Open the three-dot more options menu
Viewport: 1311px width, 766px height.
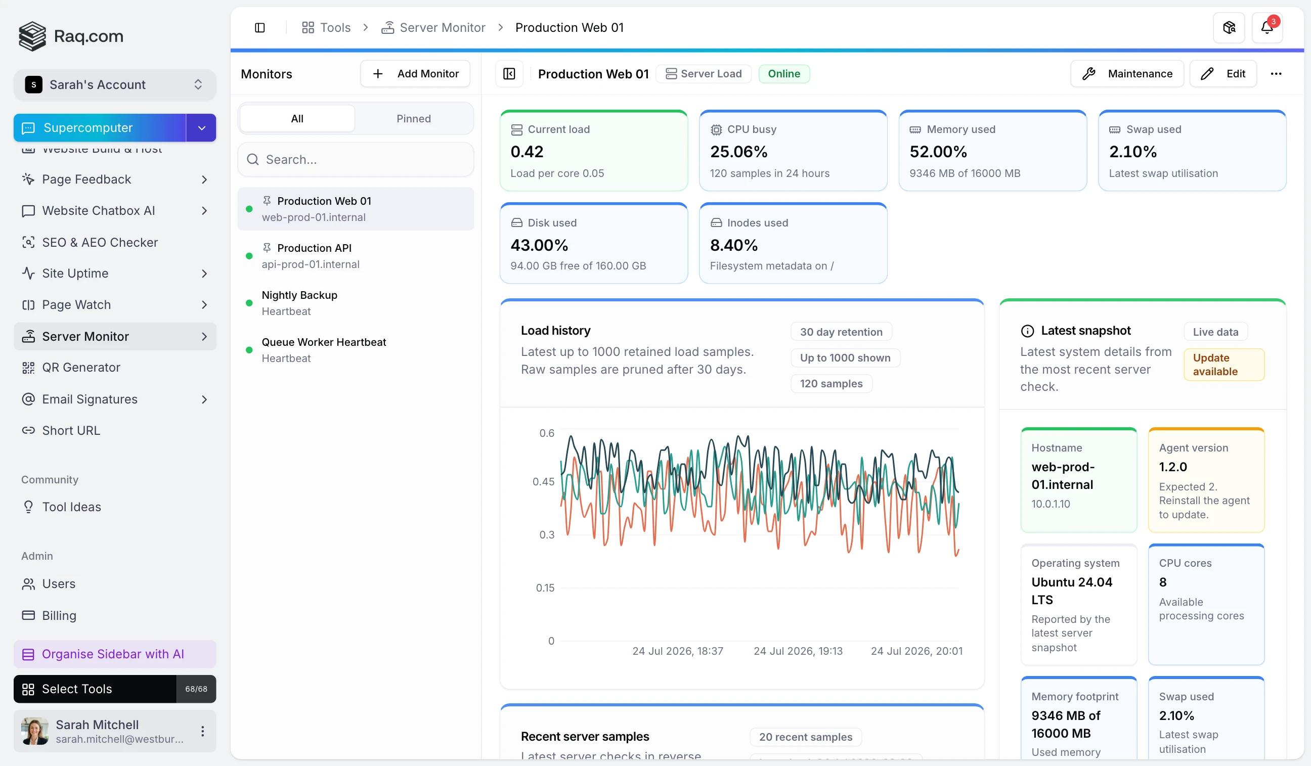(x=1276, y=74)
